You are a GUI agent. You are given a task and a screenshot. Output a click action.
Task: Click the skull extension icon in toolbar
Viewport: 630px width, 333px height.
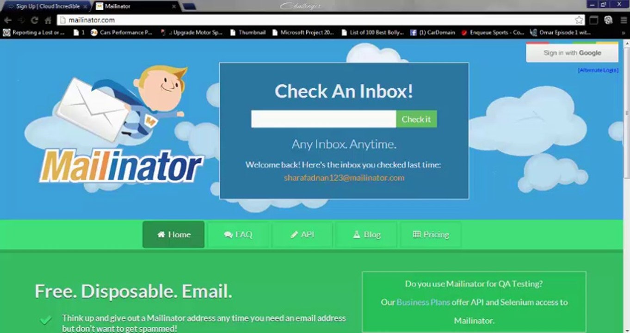coord(608,20)
